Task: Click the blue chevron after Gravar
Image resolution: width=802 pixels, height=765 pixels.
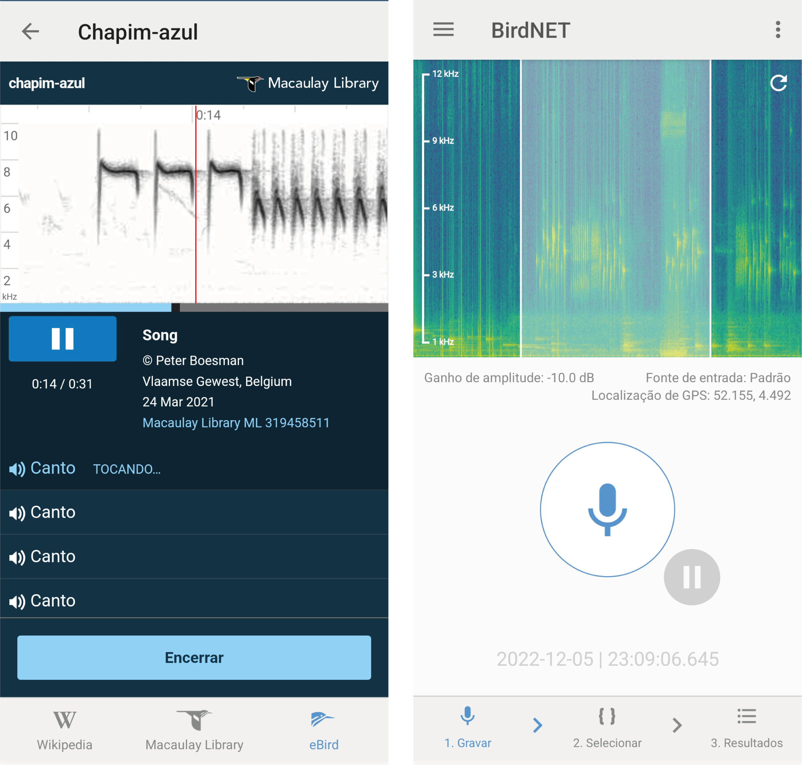Action: (537, 725)
